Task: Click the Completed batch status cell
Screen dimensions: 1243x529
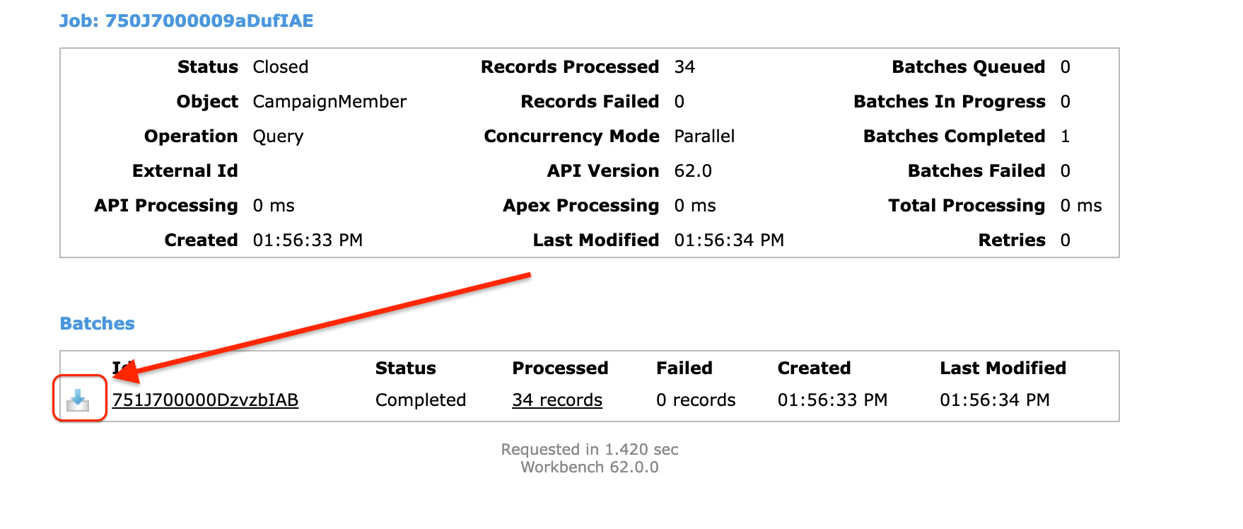Action: pos(421,400)
